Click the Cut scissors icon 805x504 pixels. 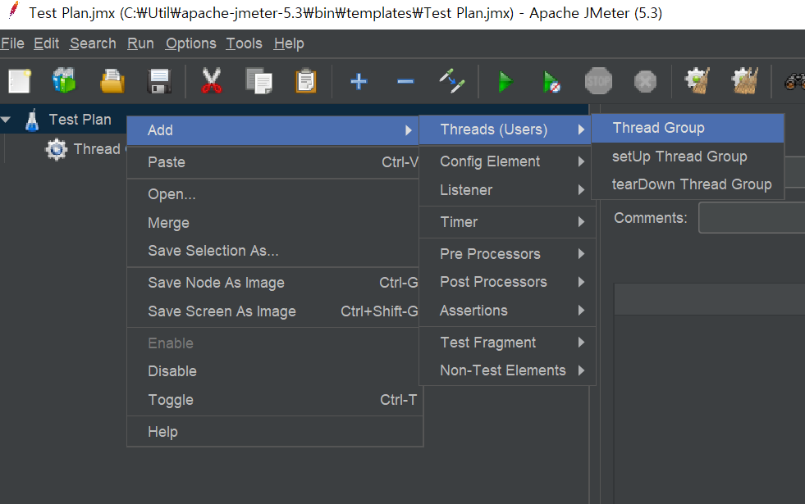pyautogui.click(x=211, y=81)
